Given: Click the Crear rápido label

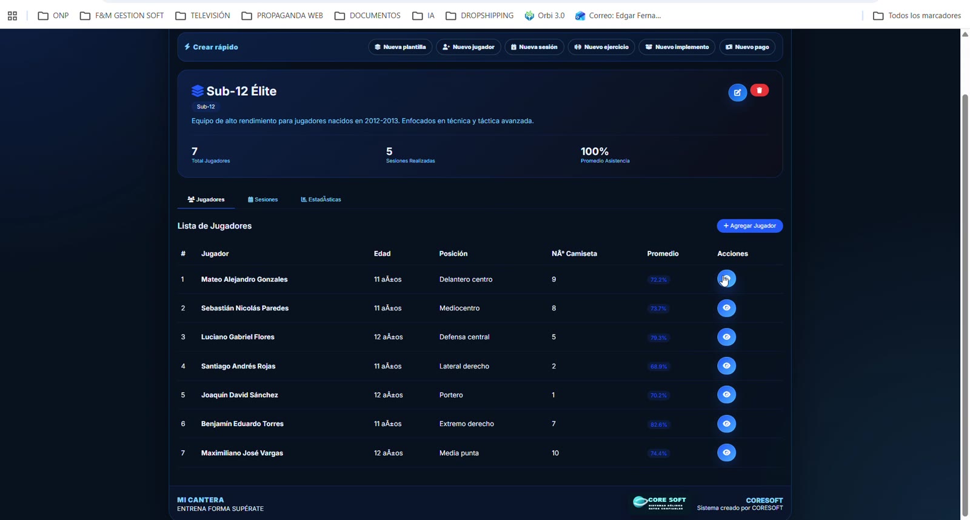Looking at the screenshot, I should click(x=211, y=47).
